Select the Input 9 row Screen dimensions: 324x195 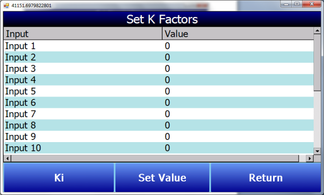159,136
